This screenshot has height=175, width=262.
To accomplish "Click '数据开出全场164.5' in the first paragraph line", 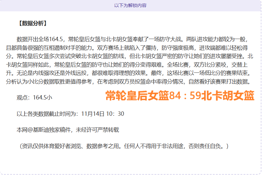I will point(40,39).
